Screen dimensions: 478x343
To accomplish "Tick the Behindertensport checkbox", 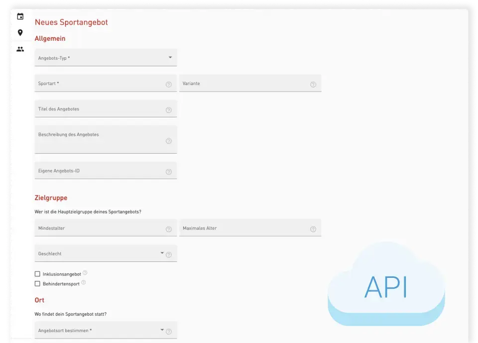I will point(37,284).
